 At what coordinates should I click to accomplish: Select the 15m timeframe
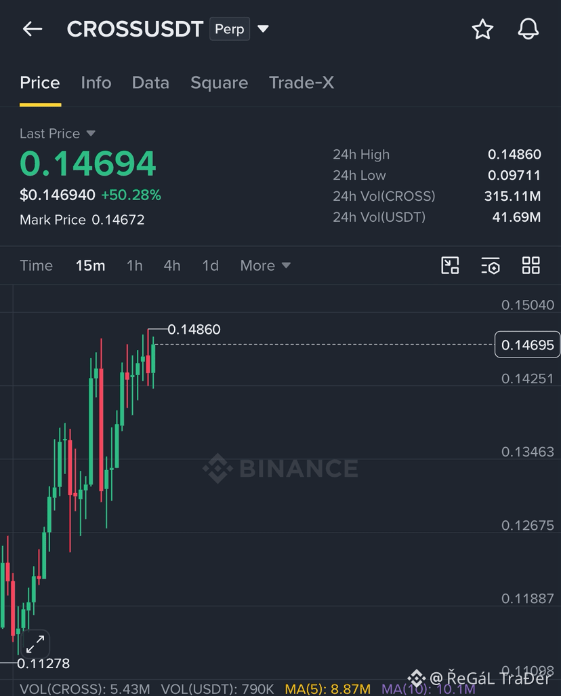[x=90, y=265]
